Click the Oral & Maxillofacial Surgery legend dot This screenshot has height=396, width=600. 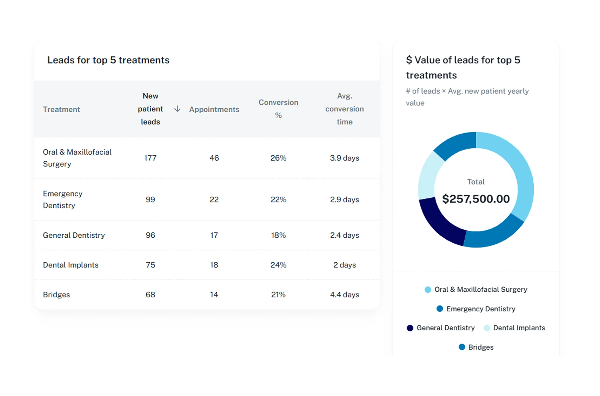(428, 289)
